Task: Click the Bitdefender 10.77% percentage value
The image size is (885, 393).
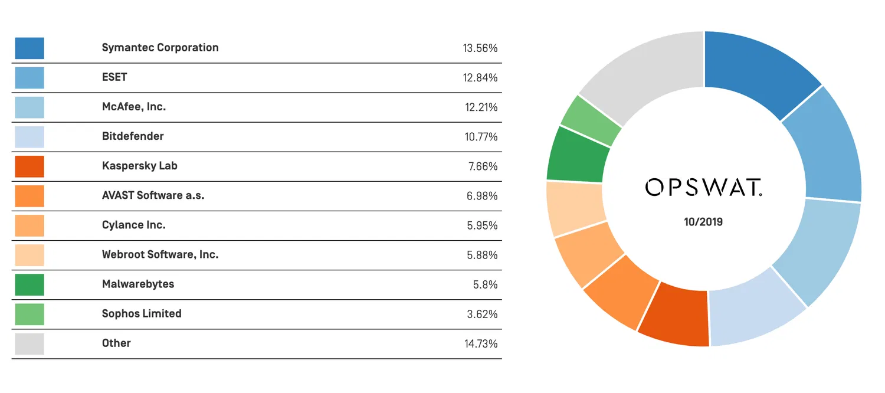Action: click(x=481, y=137)
